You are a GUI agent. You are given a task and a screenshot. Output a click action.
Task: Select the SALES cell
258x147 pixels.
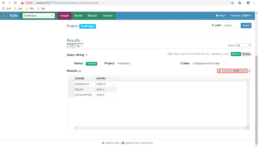pos(85,90)
